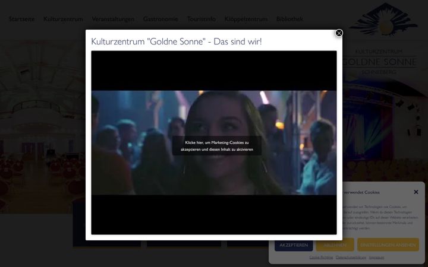Accept marketing cookies via the video overlay message
428x267 pixels.
[x=217, y=146]
